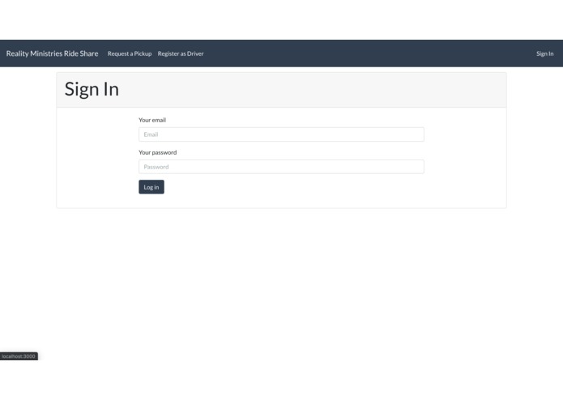Click the localhost:3000 status text
563x400 pixels.
19,356
